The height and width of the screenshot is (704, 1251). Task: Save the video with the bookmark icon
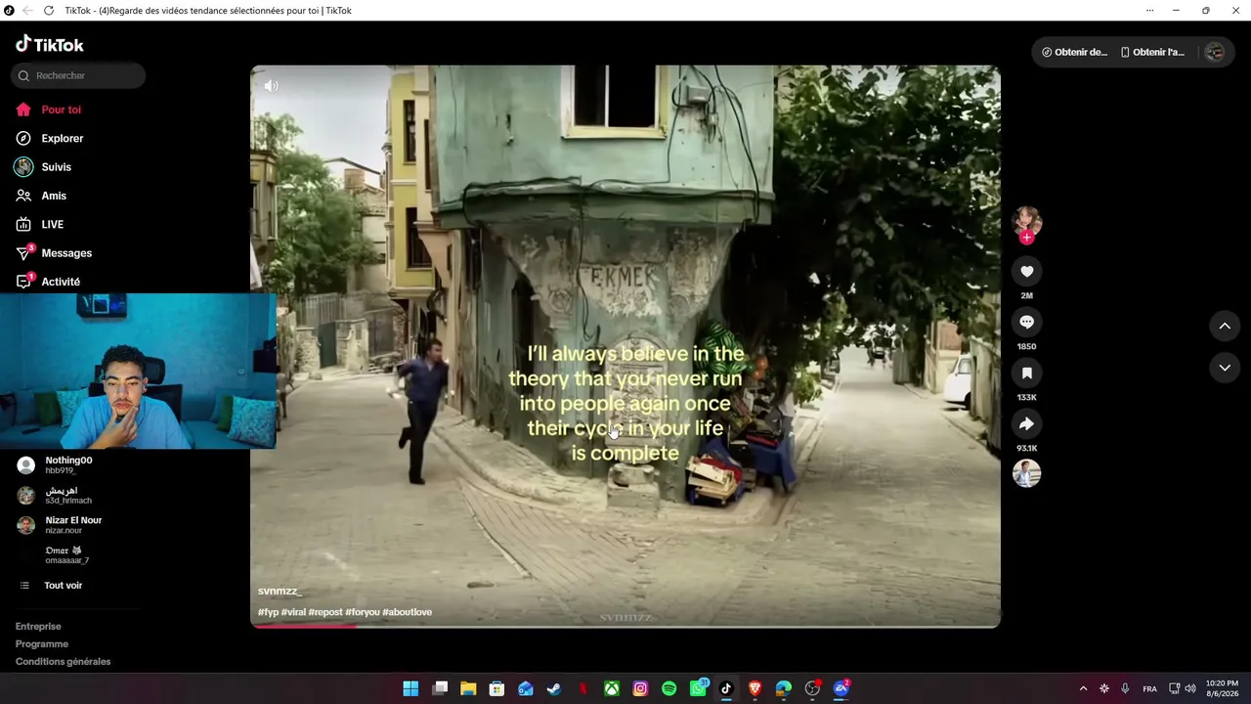(x=1026, y=373)
